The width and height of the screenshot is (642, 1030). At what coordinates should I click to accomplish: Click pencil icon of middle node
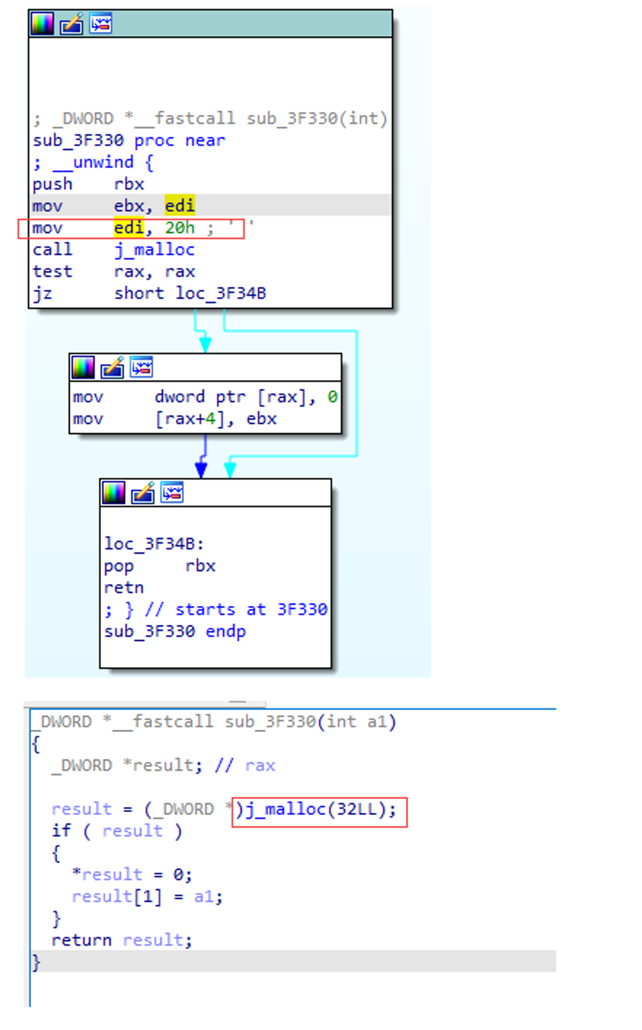click(x=112, y=367)
